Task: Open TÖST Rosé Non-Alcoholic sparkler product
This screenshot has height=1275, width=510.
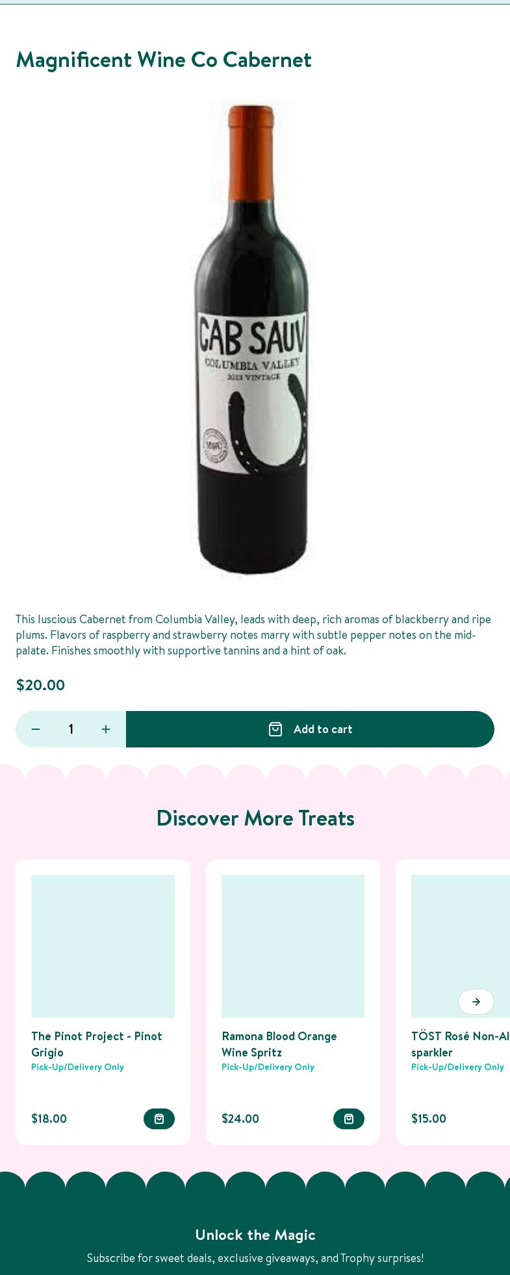Action: pyautogui.click(x=461, y=1044)
